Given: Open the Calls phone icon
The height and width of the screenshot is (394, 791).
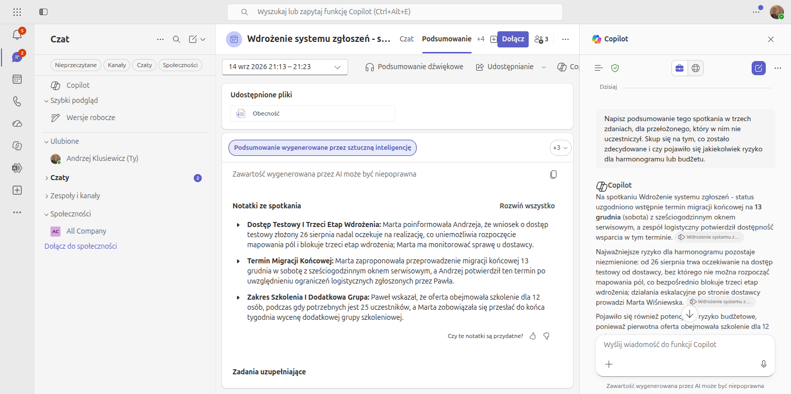Looking at the screenshot, I should 17,101.
